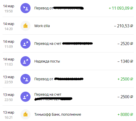
Task: Select the +11 093,09 ₽ amount
Action: [x=121, y=8]
